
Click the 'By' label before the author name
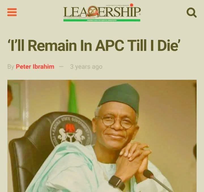click(11, 67)
